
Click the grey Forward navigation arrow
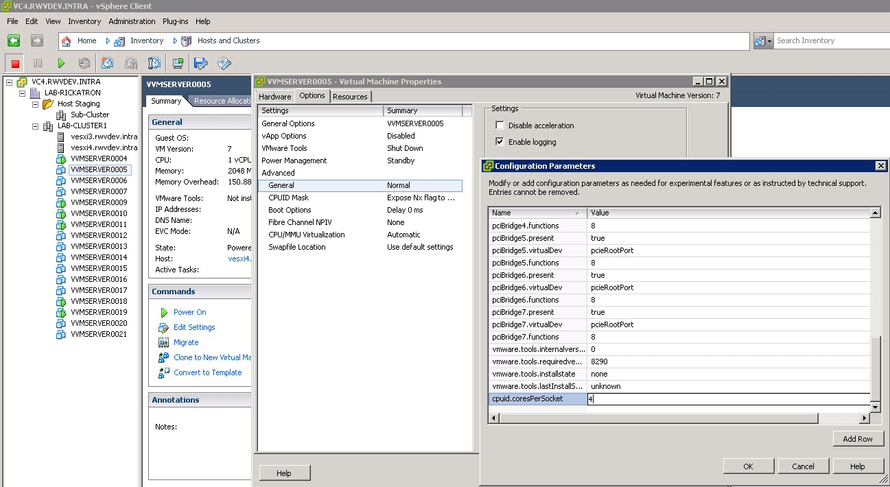[37, 40]
